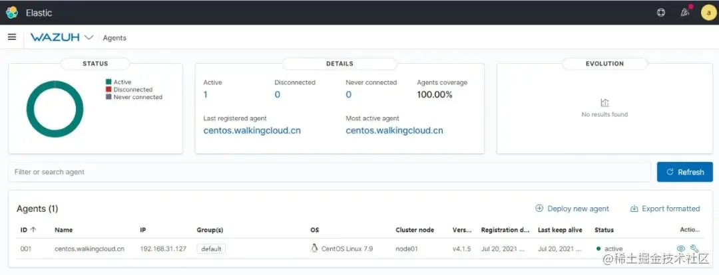Viewport: 719px width, 275px height.
Task: Click the Elastic title text
Action: click(39, 13)
